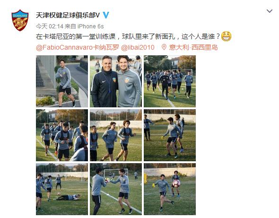Open the 意大利·西西里岛 location link
Image resolution: width=279 pixels, height=218 pixels.
coord(193,47)
